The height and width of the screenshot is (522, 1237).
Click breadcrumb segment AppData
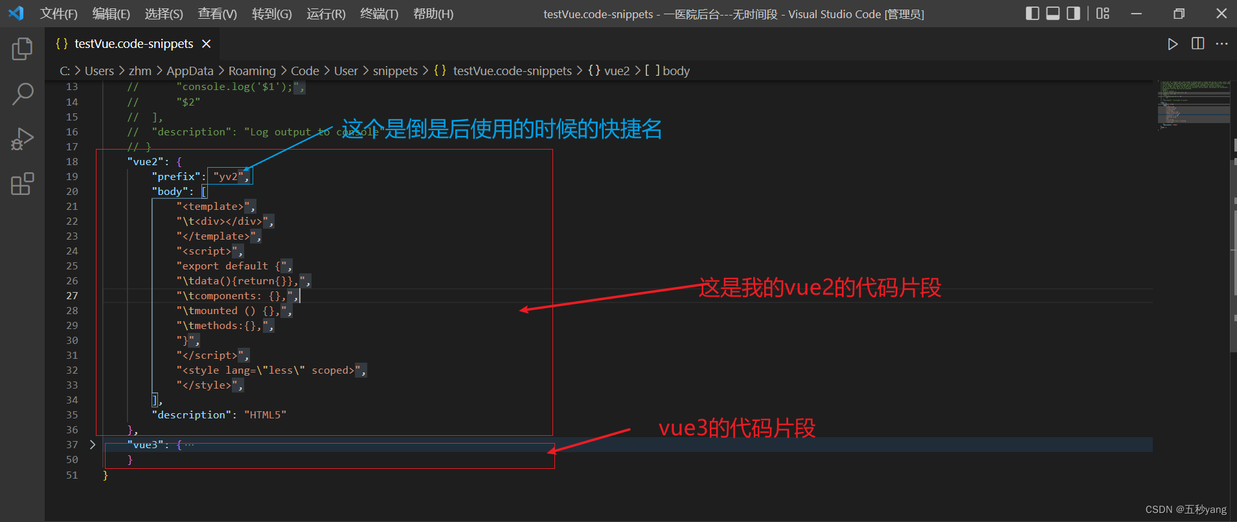coord(190,71)
